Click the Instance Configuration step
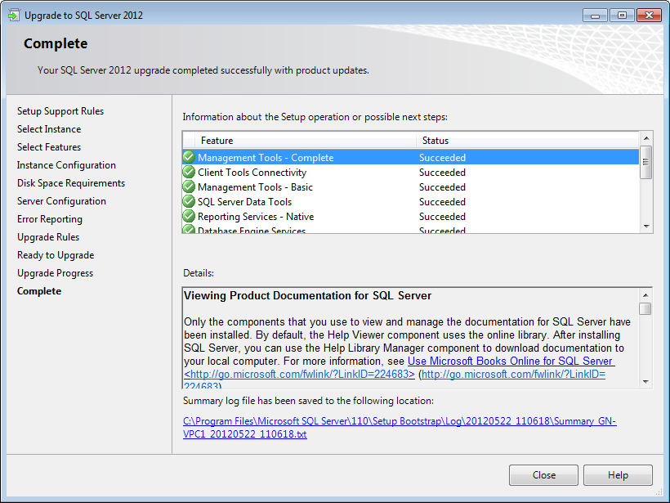Screen dimensions: 670x503 point(66,165)
